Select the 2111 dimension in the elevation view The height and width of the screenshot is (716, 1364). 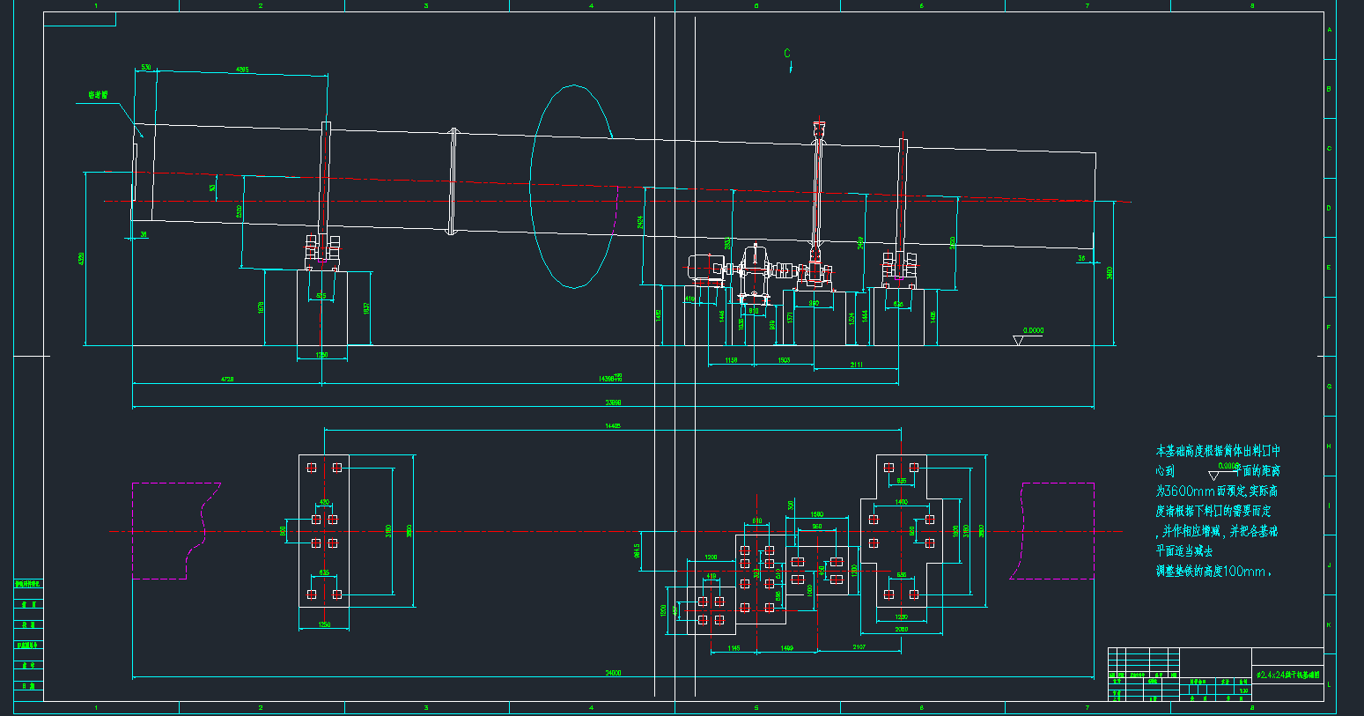[856, 365]
